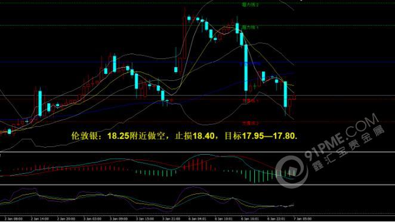The image size is (395, 222).
Task: Click the yellow 伦敦银 trading advice text
Action: pyautogui.click(x=184, y=136)
